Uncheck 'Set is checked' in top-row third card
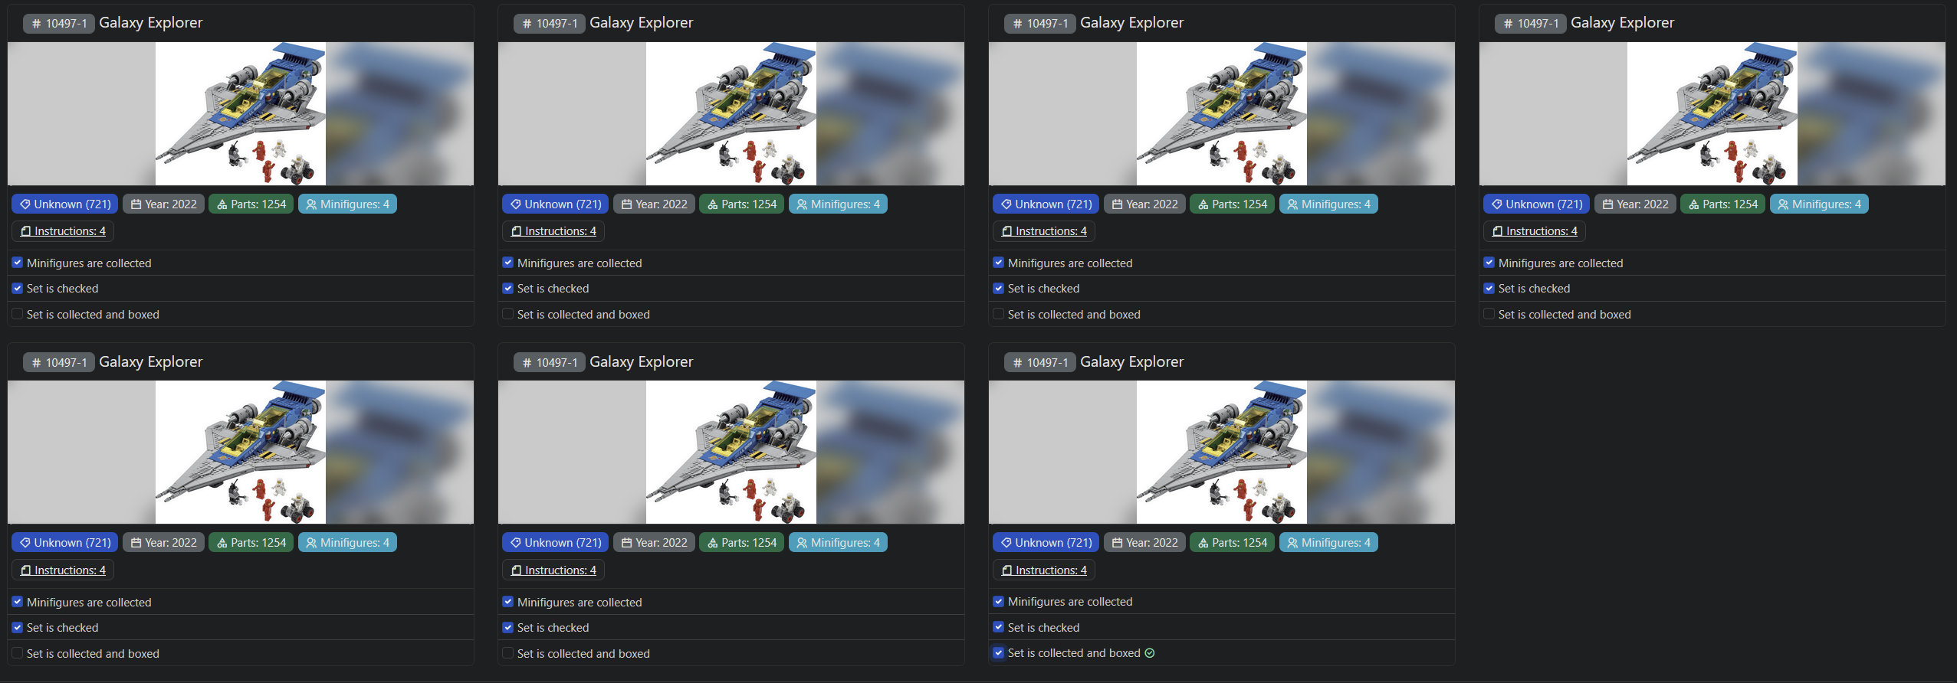Screen dimensions: 1957x683 tap(998, 289)
